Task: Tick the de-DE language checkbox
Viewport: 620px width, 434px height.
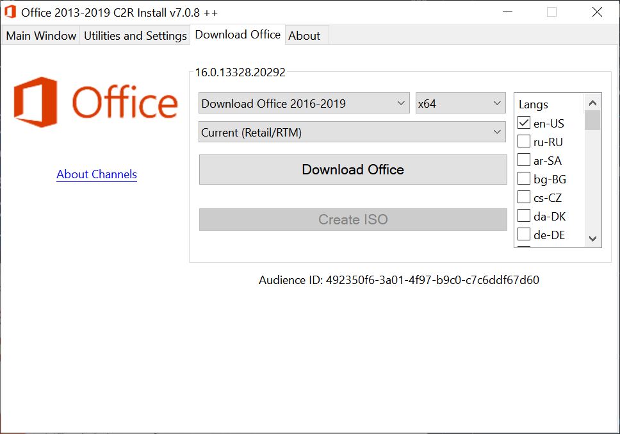Action: pos(523,234)
